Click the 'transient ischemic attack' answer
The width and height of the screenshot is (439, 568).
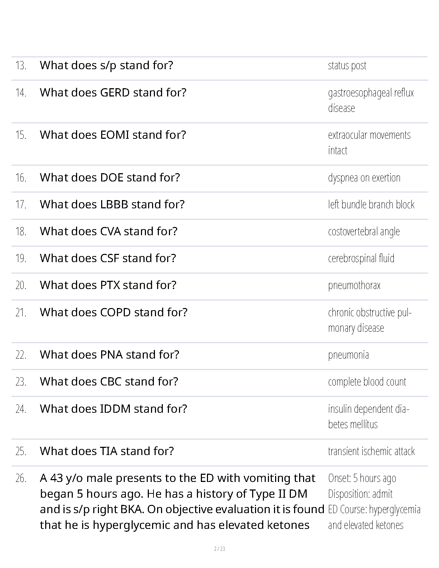[371, 451]
